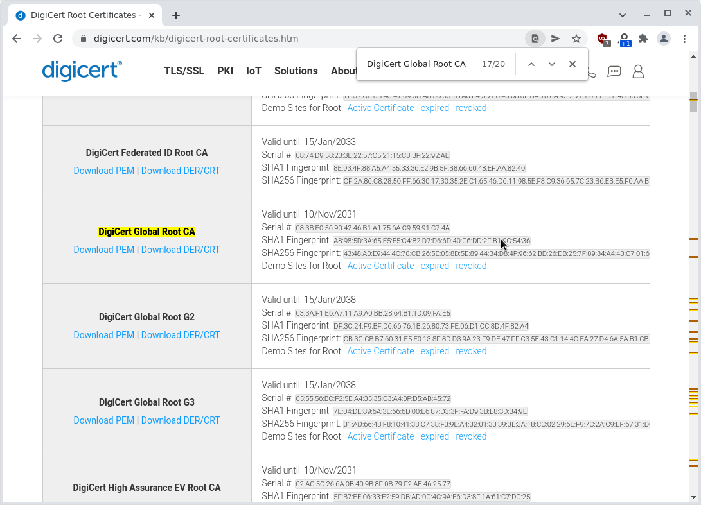Click the scrollbar up arrow
701x505 pixels.
pyautogui.click(x=693, y=56)
